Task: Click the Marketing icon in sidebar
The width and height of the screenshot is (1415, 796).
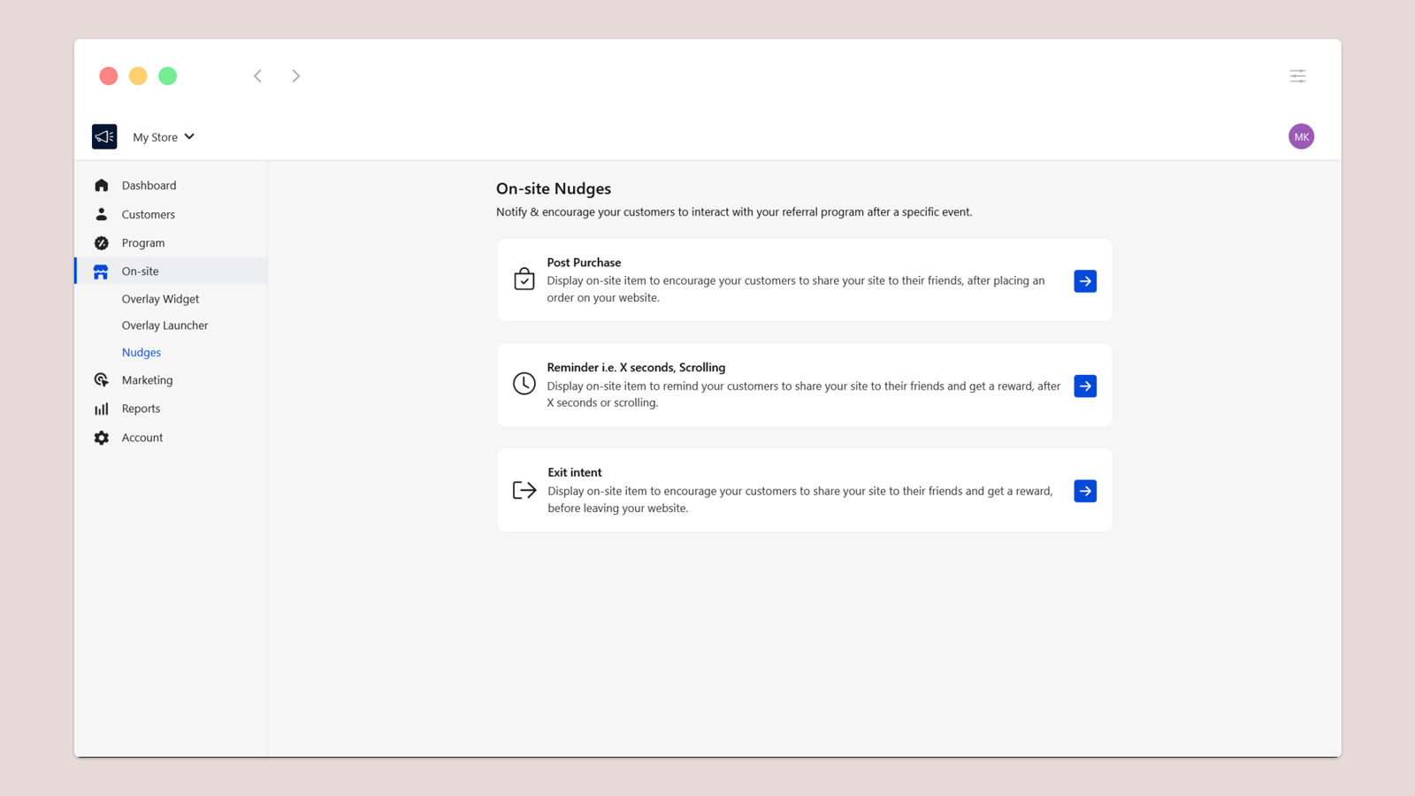Action: [x=102, y=380]
